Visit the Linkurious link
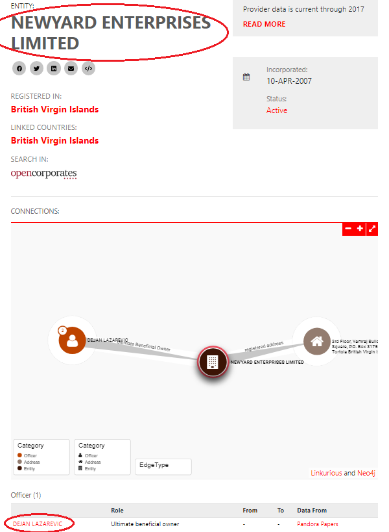This screenshot has height=532, width=389. (x=326, y=473)
